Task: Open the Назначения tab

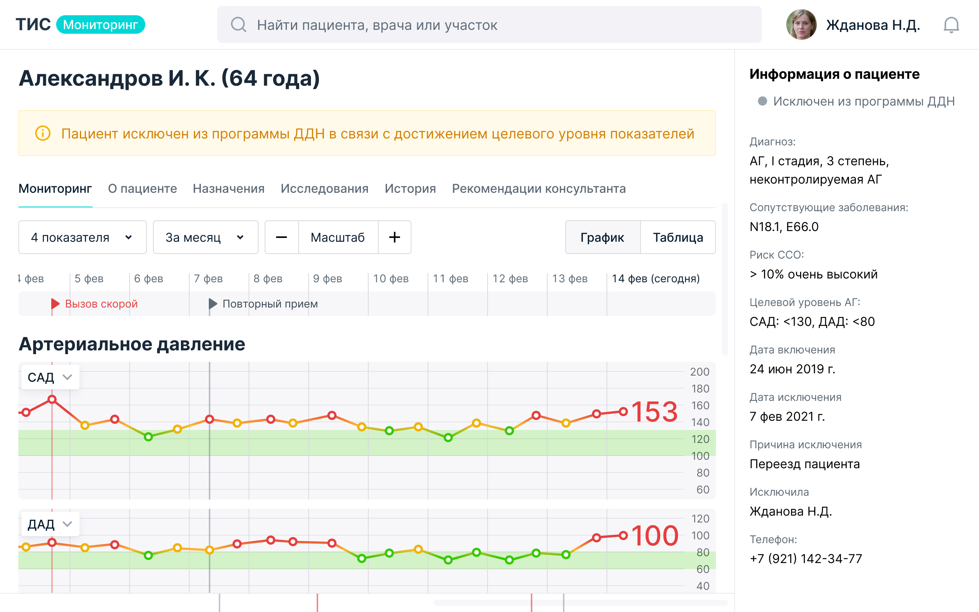Action: (x=229, y=189)
